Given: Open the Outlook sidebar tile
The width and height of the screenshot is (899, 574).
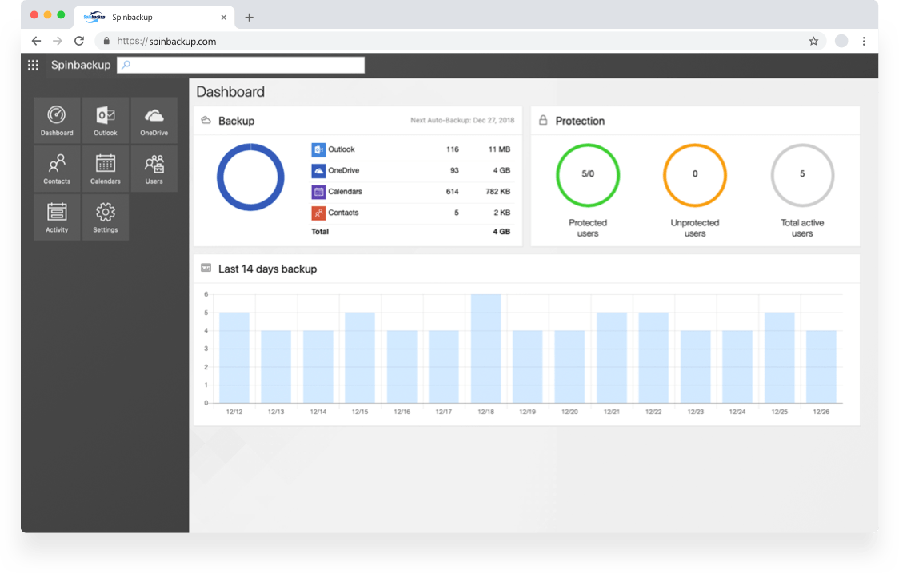Looking at the screenshot, I should click(106, 120).
